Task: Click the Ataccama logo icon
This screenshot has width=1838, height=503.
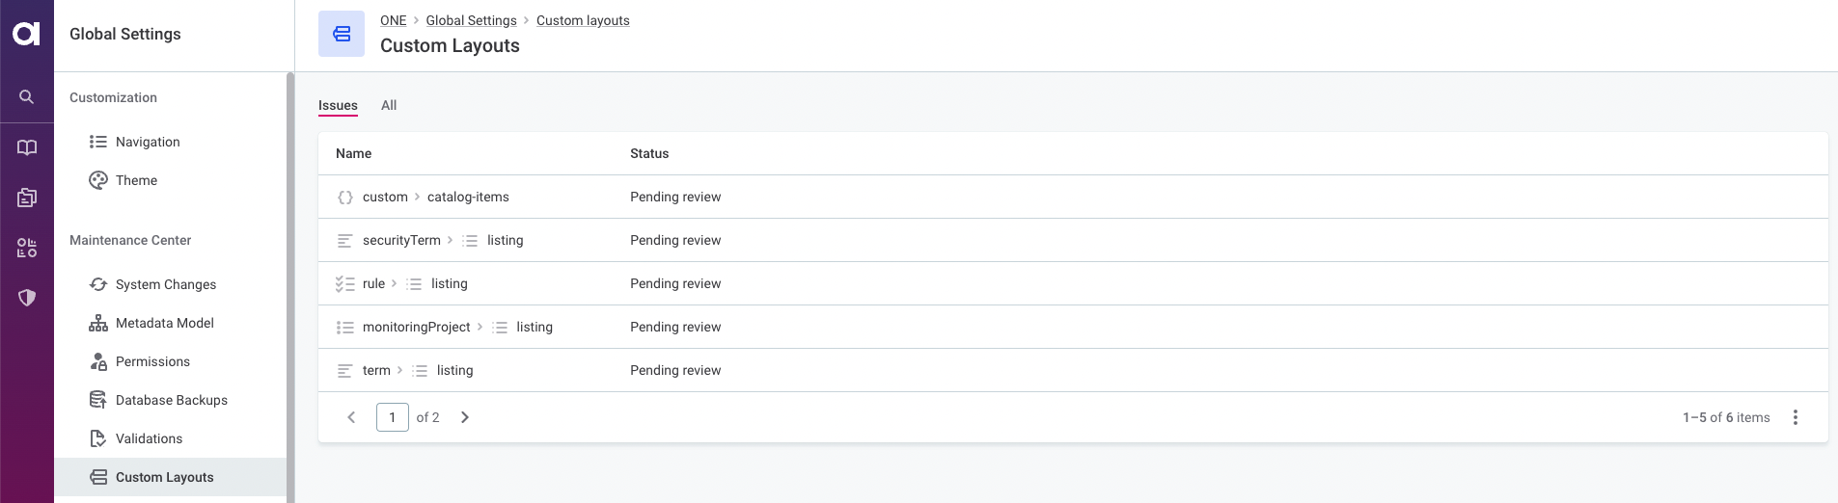Action: (x=27, y=34)
